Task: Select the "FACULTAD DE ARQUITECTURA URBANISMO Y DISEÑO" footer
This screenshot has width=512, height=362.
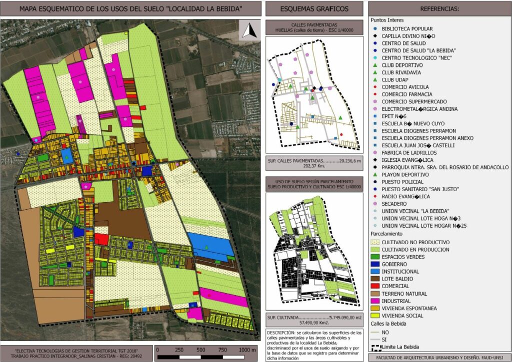Action: coord(439,358)
